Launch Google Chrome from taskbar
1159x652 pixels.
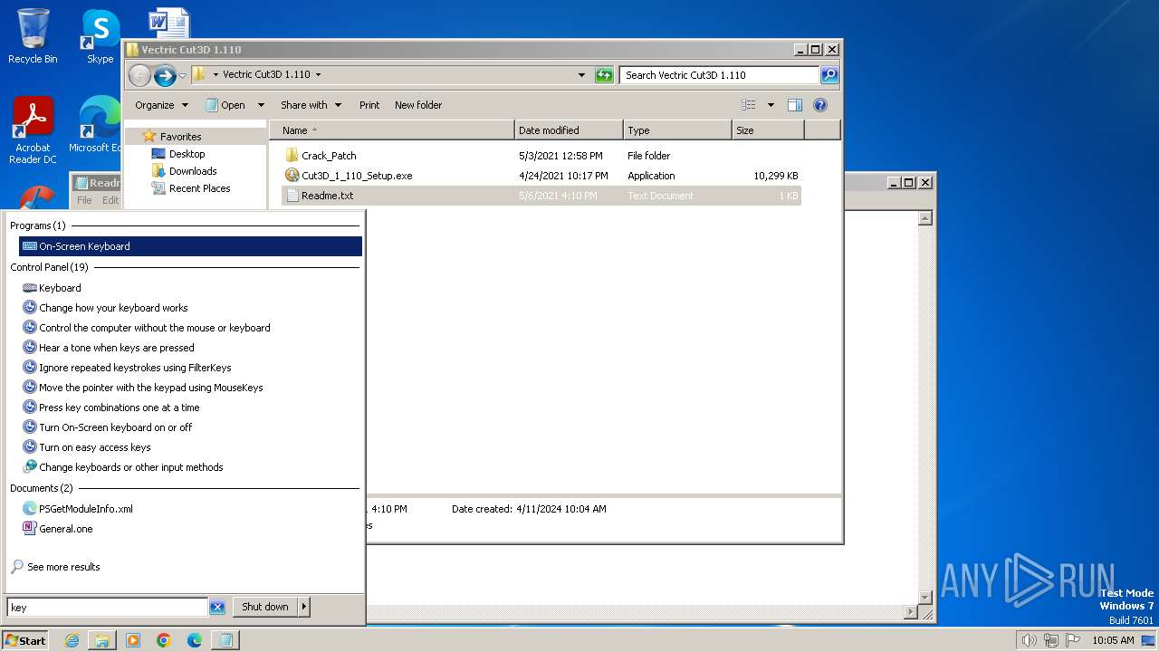(x=164, y=640)
